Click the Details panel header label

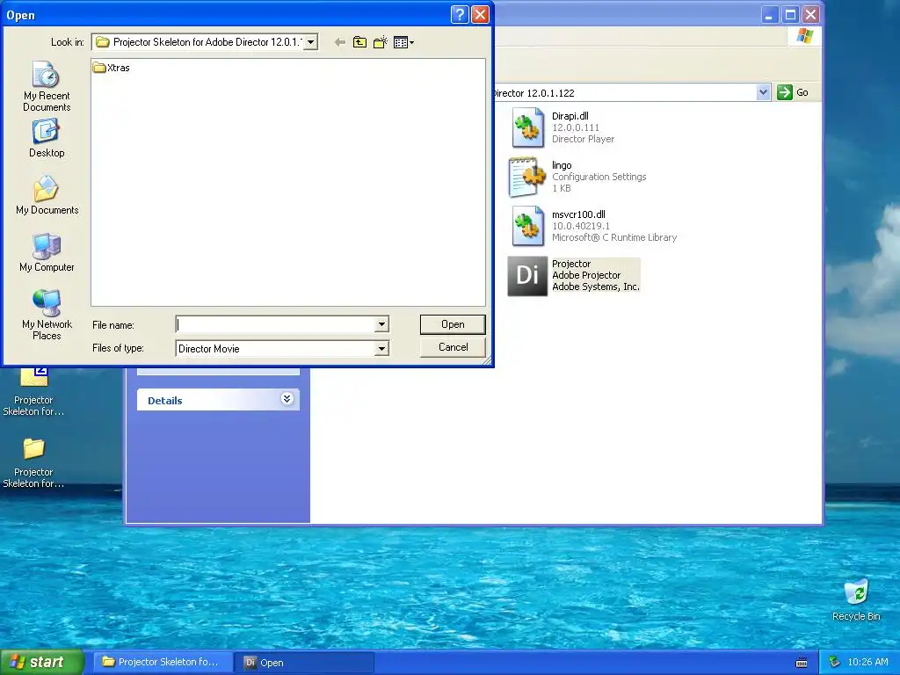164,401
